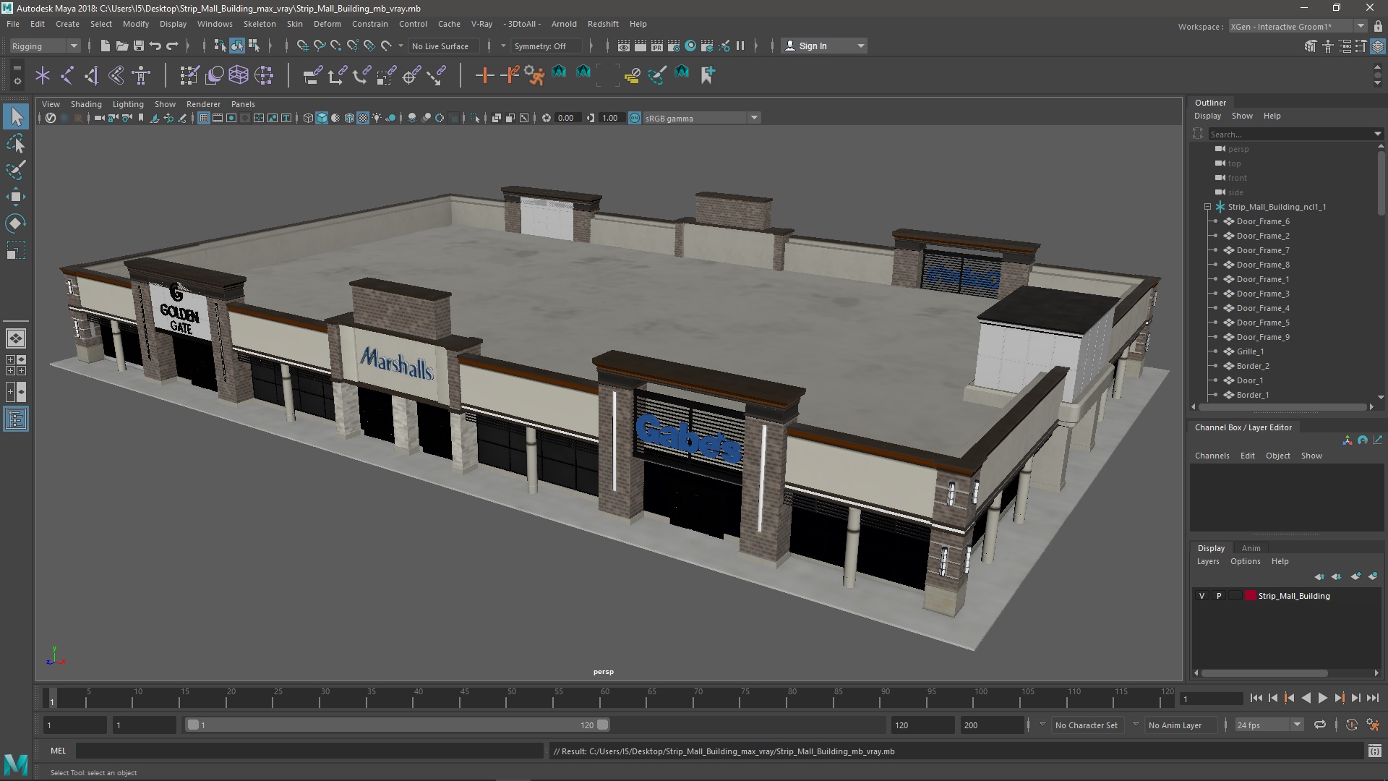Open the No Character Set dropdown

pyautogui.click(x=1042, y=725)
